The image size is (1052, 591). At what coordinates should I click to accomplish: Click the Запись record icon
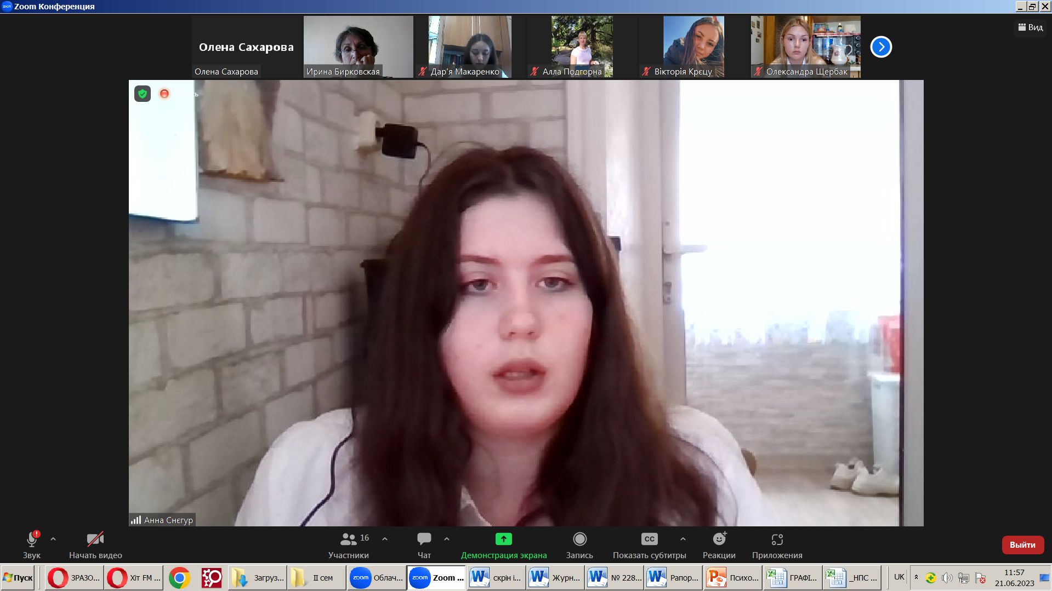pyautogui.click(x=579, y=540)
